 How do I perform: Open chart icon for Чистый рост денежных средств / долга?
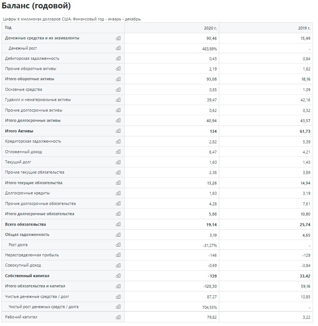pos(118,306)
